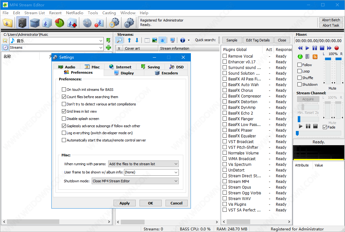The image size is (345, 232).
Task: Check the 'Disable splash screen' option
Action: pos(64,119)
